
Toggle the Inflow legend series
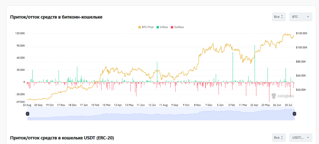coord(162,27)
